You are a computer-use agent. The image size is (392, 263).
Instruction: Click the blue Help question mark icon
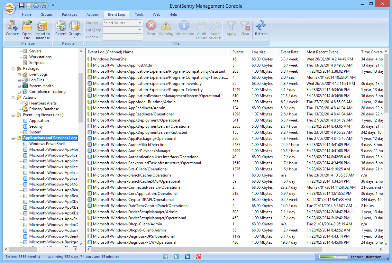[x=36, y=6]
